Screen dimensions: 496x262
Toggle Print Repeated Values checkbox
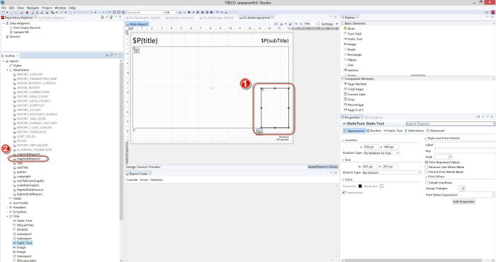(x=427, y=162)
